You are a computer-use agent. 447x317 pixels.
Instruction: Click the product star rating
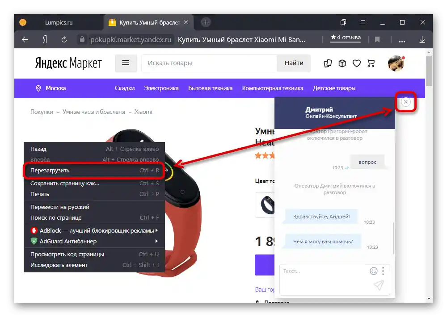point(265,155)
